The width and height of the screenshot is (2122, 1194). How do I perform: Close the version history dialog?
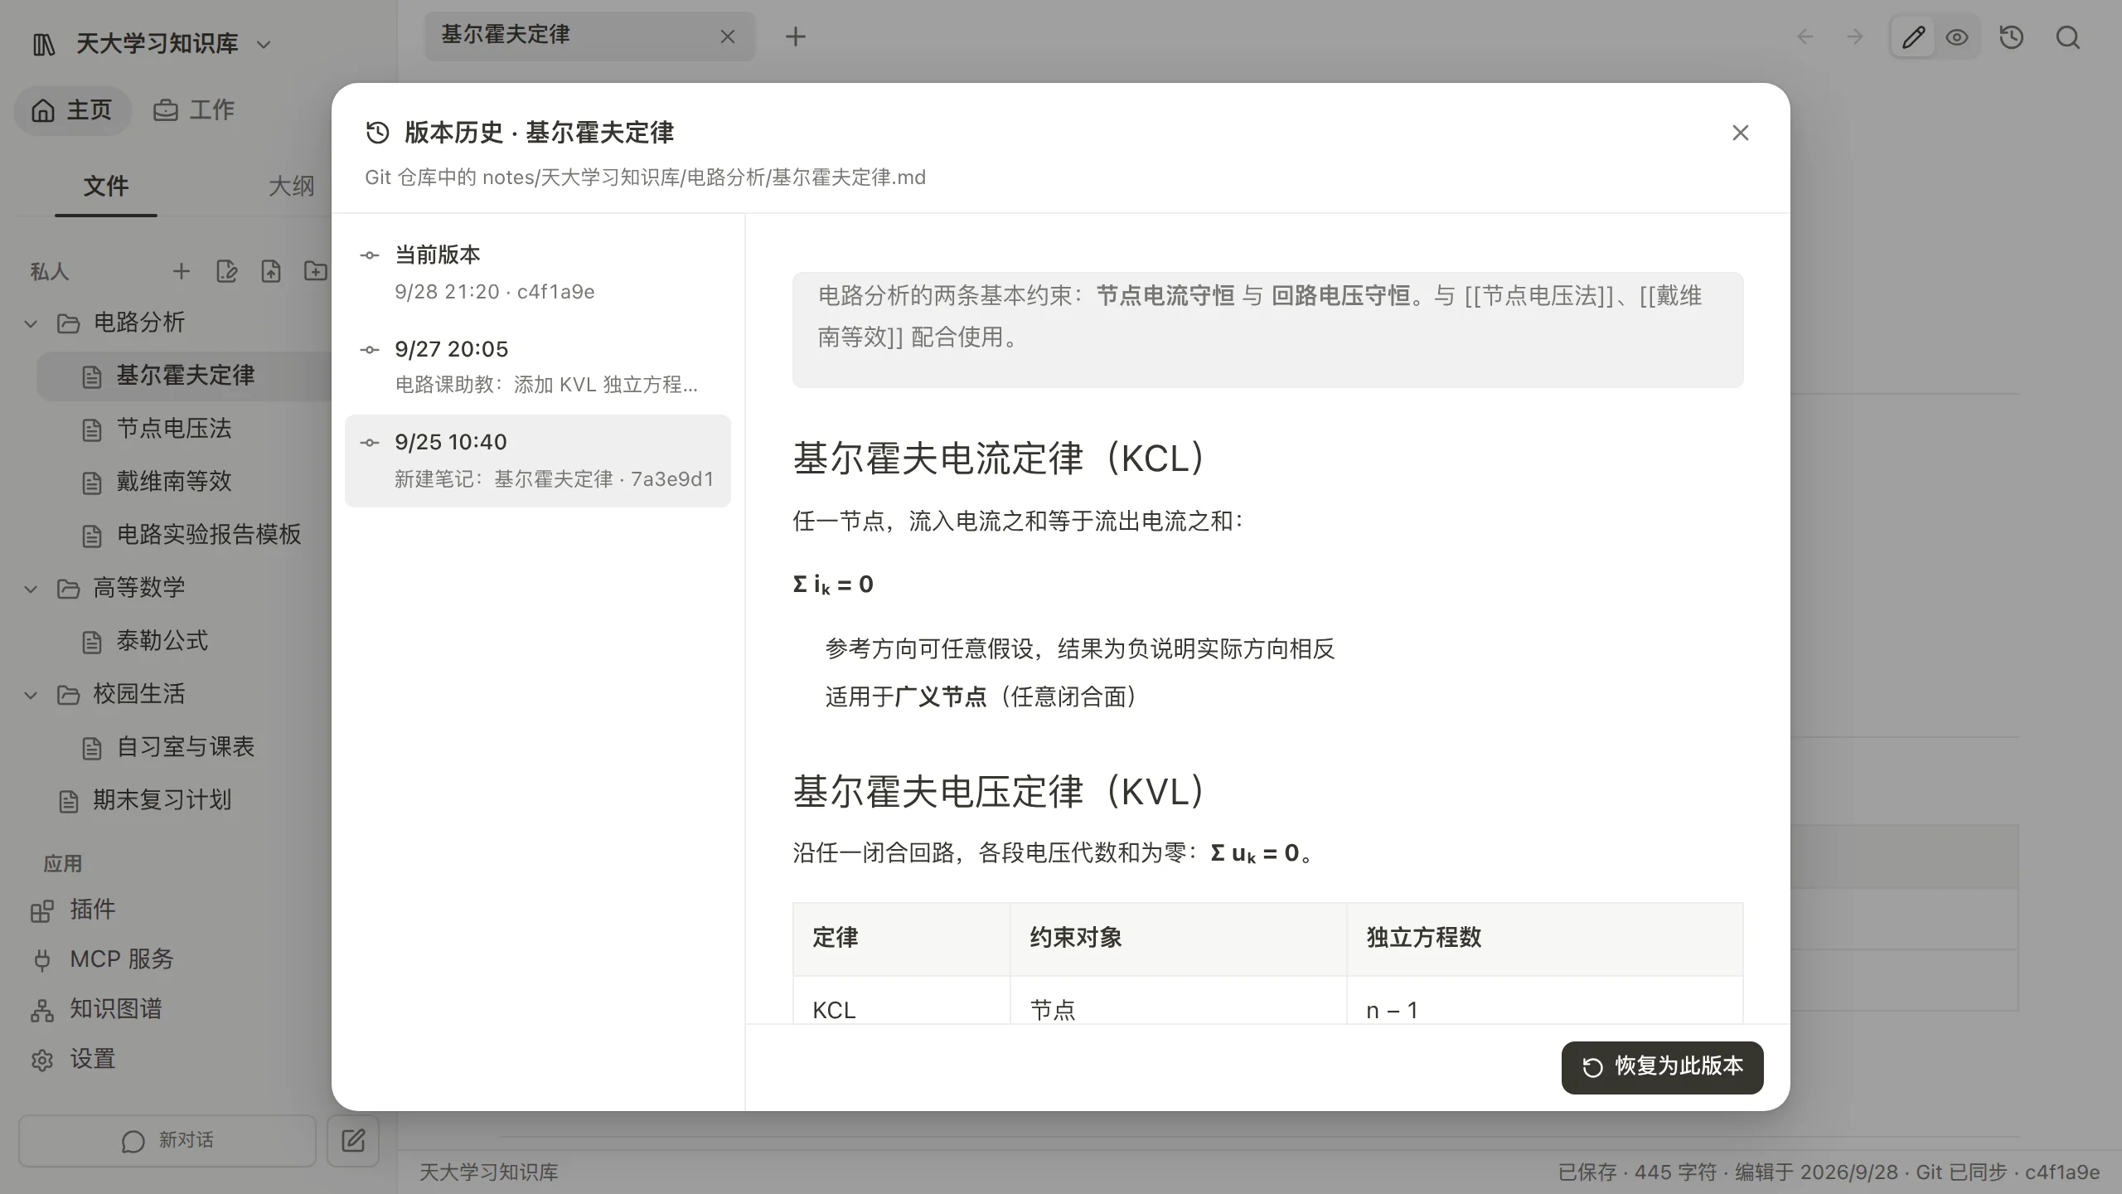click(x=1740, y=133)
